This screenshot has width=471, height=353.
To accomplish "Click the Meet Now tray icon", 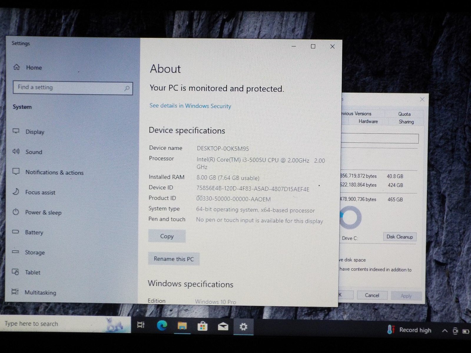I will (455, 331).
